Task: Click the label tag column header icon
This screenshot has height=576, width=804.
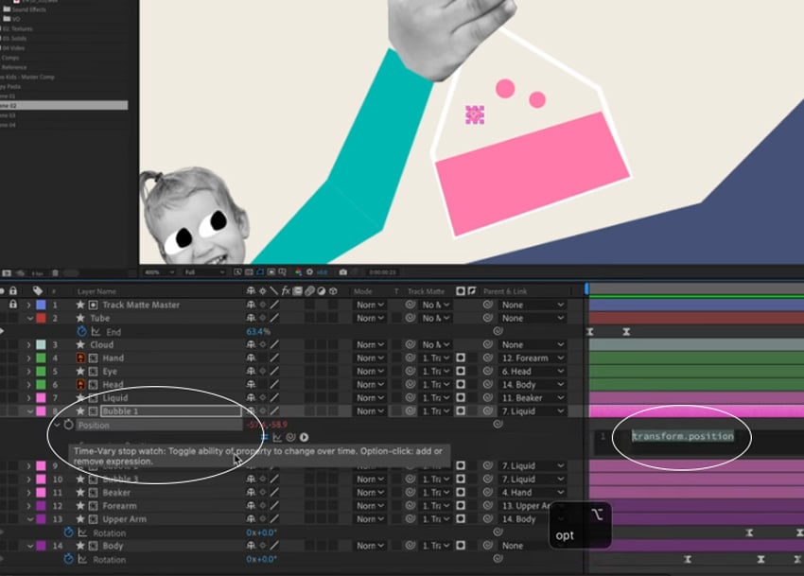Action: tap(38, 290)
